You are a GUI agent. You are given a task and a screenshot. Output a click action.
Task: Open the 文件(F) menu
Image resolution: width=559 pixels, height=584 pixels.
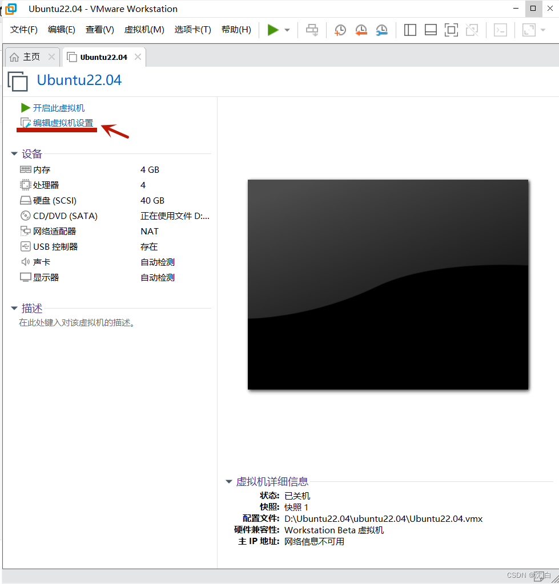pos(24,30)
